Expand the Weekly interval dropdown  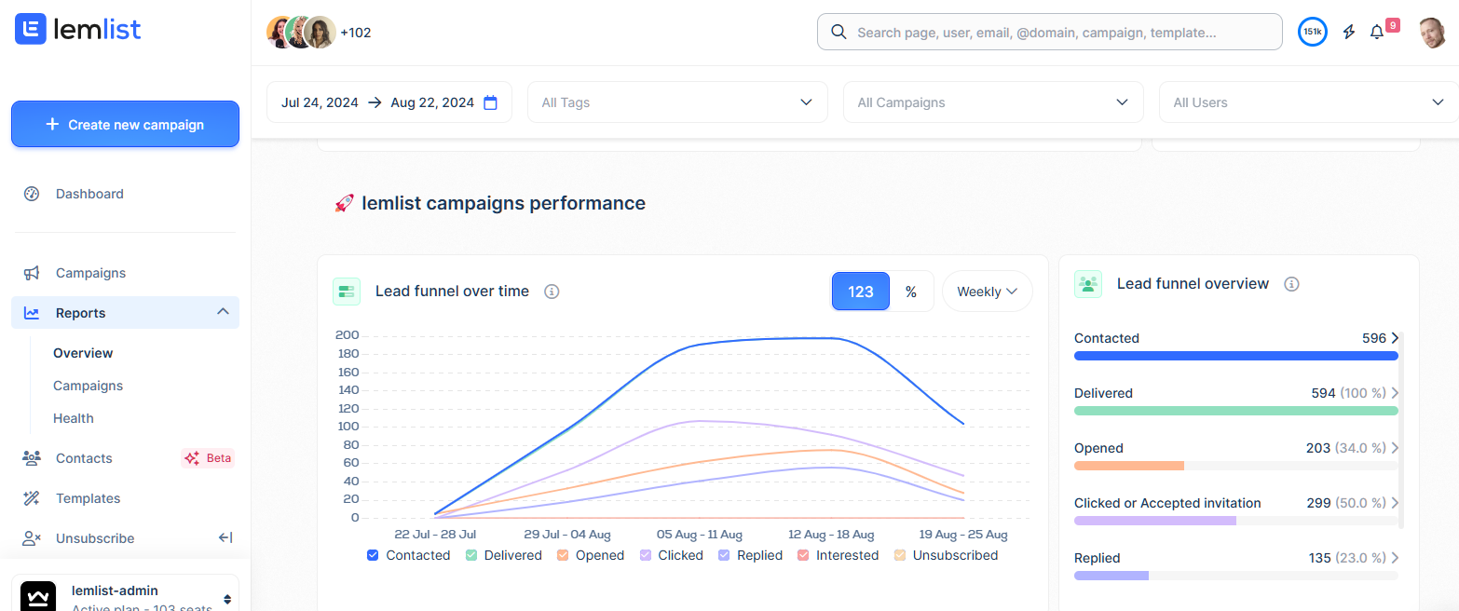(x=987, y=292)
